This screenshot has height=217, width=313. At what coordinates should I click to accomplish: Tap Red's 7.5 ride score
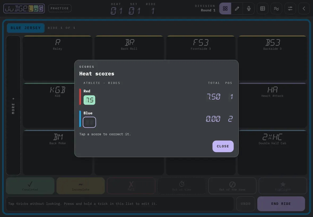pos(89,100)
